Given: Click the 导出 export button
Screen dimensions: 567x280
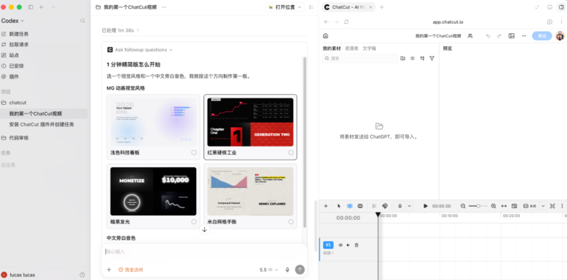Looking at the screenshot, I should coord(542,36).
